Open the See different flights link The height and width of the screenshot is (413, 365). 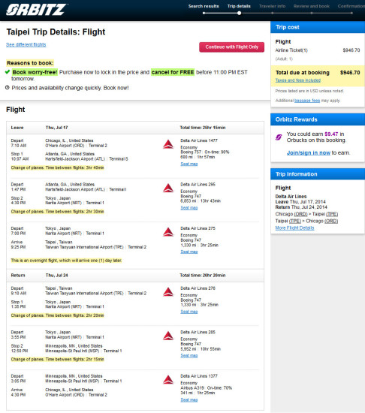click(26, 44)
